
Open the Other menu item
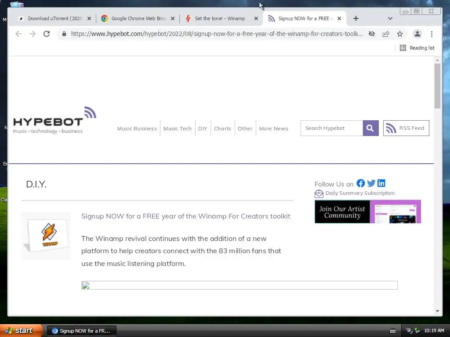coord(245,129)
